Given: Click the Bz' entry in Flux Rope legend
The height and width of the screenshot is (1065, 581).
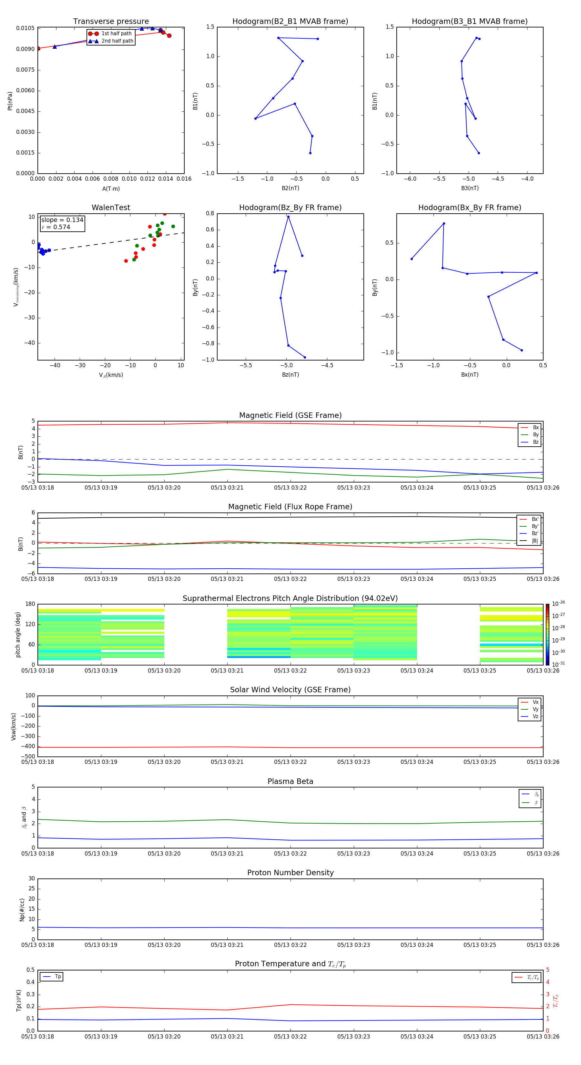Looking at the screenshot, I should click(x=529, y=533).
